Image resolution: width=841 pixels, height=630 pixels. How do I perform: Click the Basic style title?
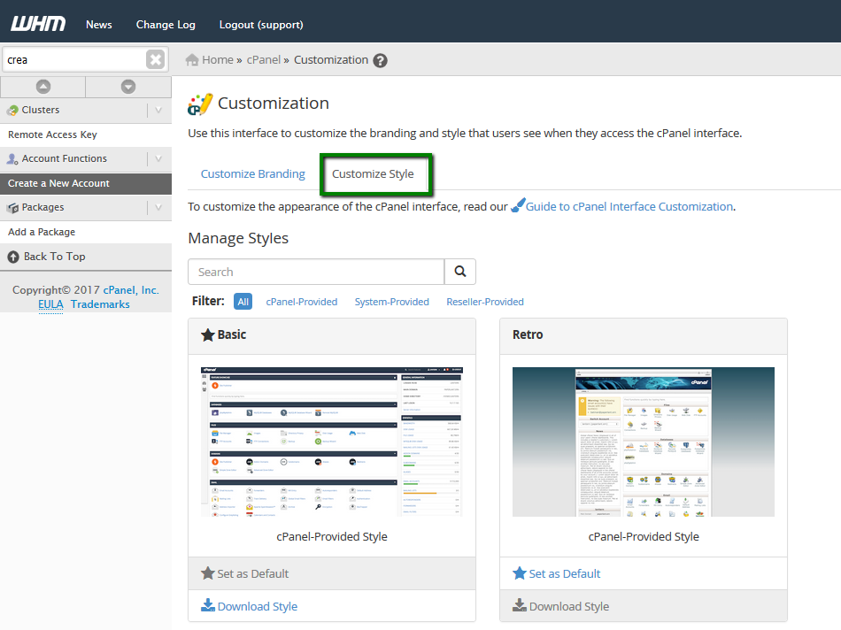pyautogui.click(x=232, y=334)
